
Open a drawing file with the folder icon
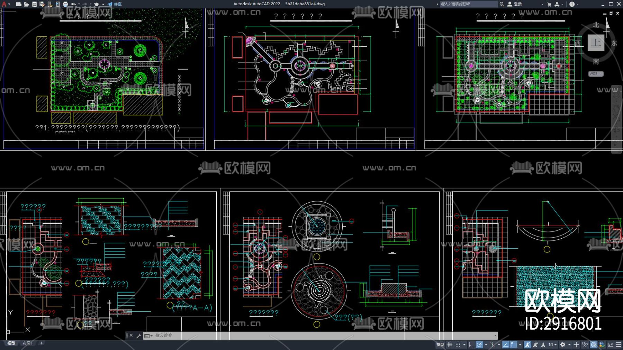click(x=26, y=4)
